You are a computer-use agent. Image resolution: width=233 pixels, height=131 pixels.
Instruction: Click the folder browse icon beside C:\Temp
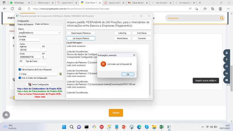pyautogui.click(x=61, y=74)
